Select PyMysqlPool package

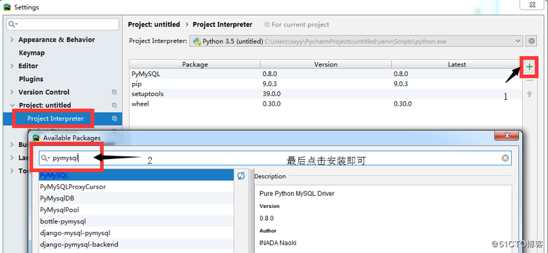[136, 210]
